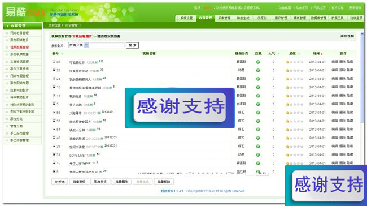
Task: Open the 后台首页 top link
Action: click(302, 8)
